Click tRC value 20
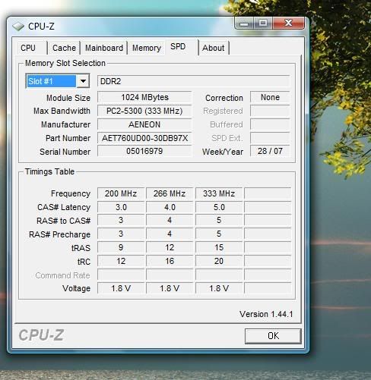The image size is (371, 380). point(219,261)
